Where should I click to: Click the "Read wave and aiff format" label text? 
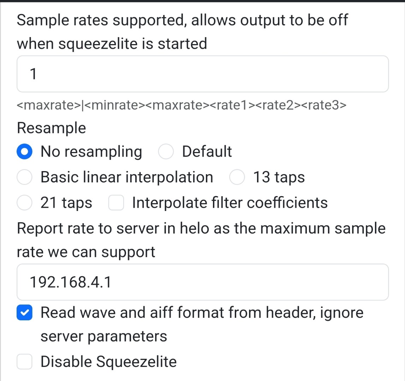(202, 313)
